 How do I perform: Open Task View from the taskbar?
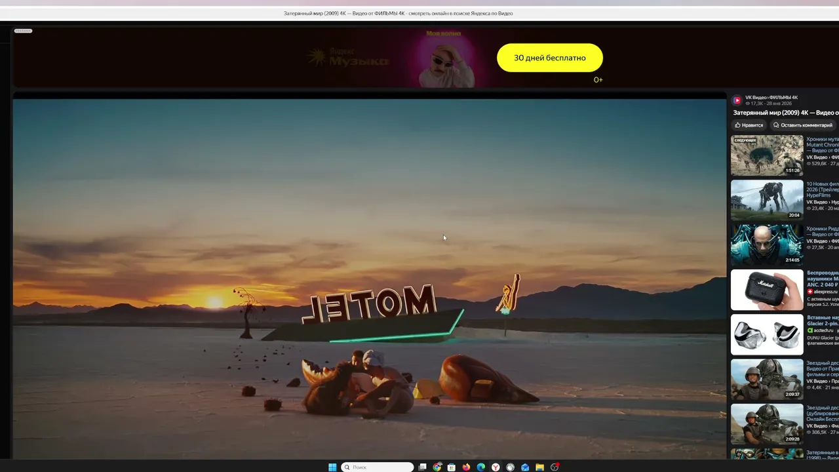click(423, 467)
